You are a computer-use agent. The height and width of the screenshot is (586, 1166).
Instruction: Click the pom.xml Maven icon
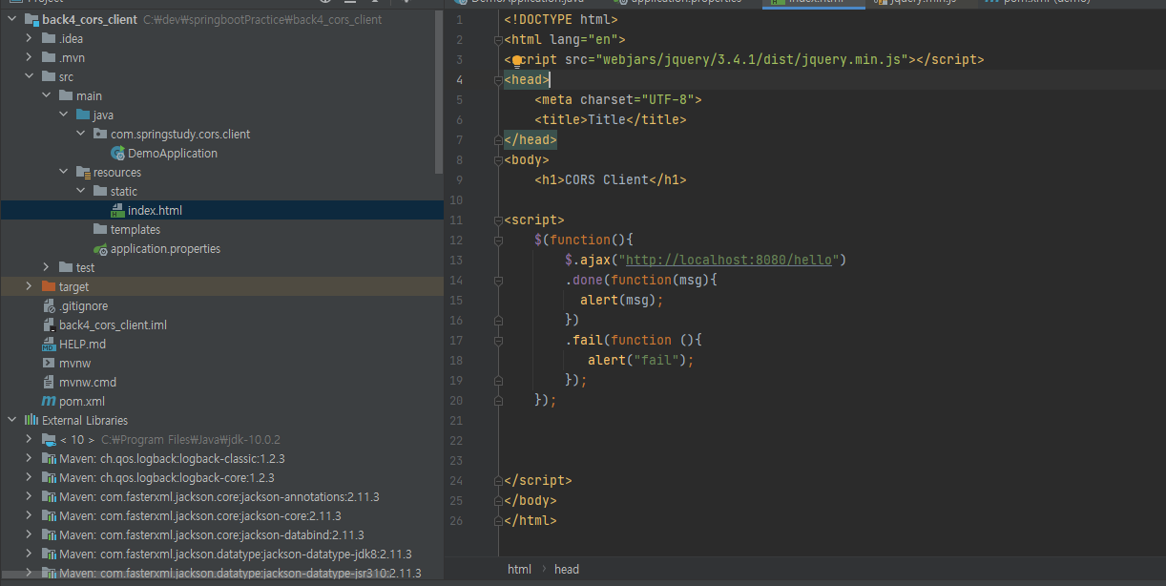click(x=49, y=401)
